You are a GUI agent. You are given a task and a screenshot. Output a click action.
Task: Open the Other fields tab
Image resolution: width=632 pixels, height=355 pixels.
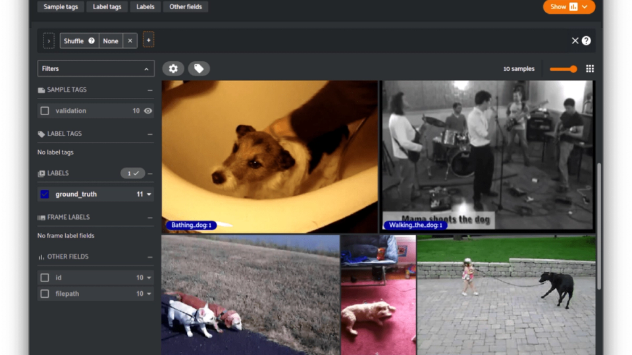[x=186, y=7]
